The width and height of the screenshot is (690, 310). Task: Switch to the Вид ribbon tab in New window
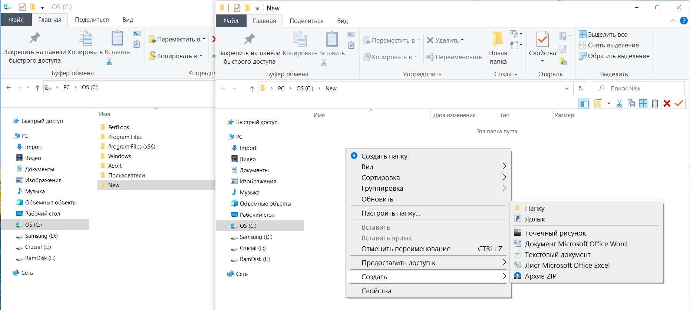(342, 21)
